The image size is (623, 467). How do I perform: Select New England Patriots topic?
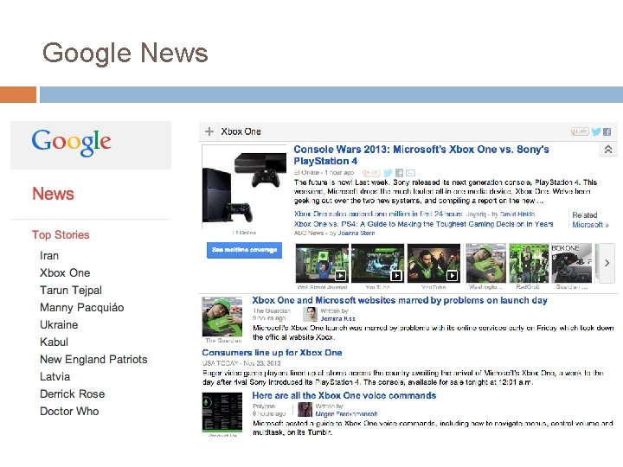tap(93, 360)
